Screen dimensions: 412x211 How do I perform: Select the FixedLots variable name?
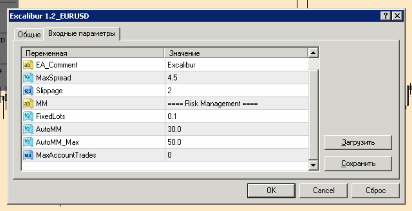(50, 116)
